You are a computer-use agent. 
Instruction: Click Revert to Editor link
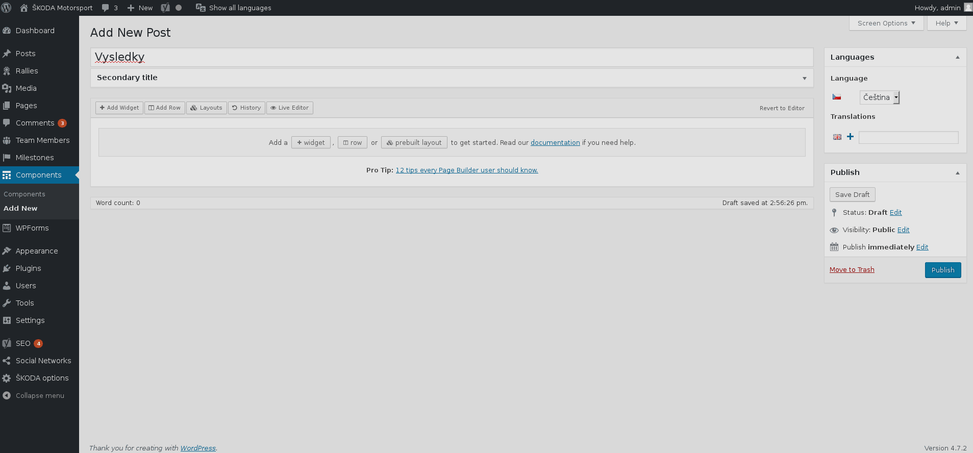(x=782, y=108)
